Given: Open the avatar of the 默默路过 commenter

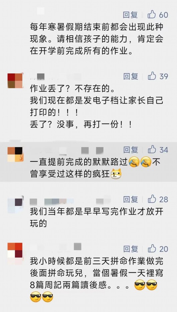Looking at the screenshot, I should coord(15,154).
